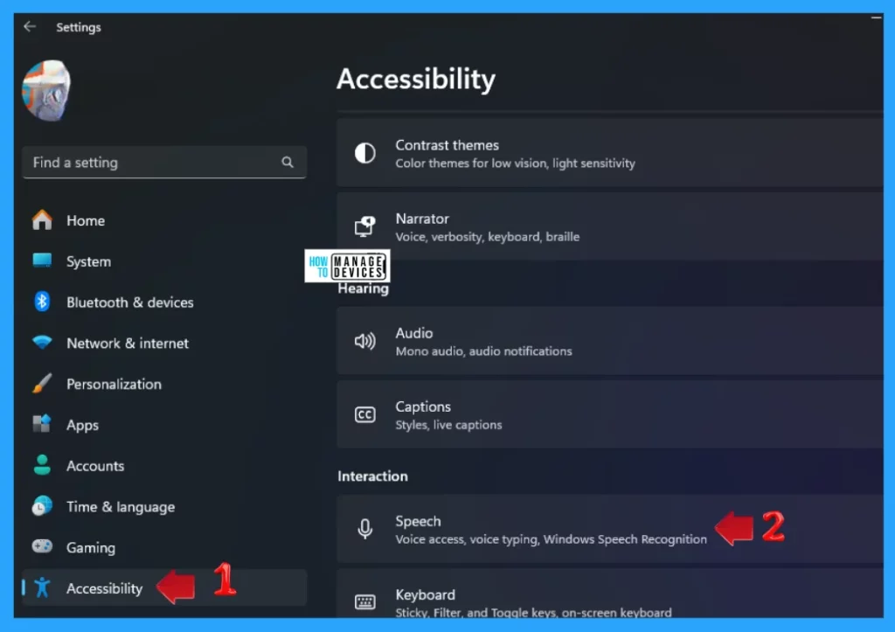
Task: Open Captions settings
Action: pyautogui.click(x=609, y=414)
